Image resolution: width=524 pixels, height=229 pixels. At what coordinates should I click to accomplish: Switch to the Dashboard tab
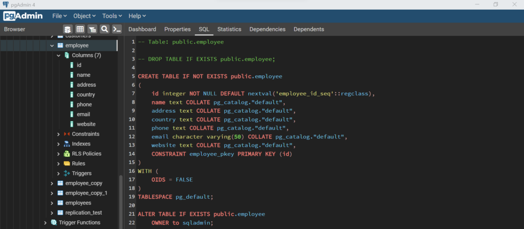click(x=142, y=29)
